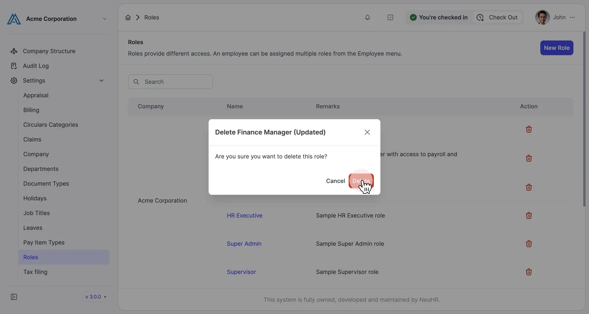Image resolution: width=589 pixels, height=314 pixels.
Task: Open the Supervisor role link
Action: tap(241, 272)
